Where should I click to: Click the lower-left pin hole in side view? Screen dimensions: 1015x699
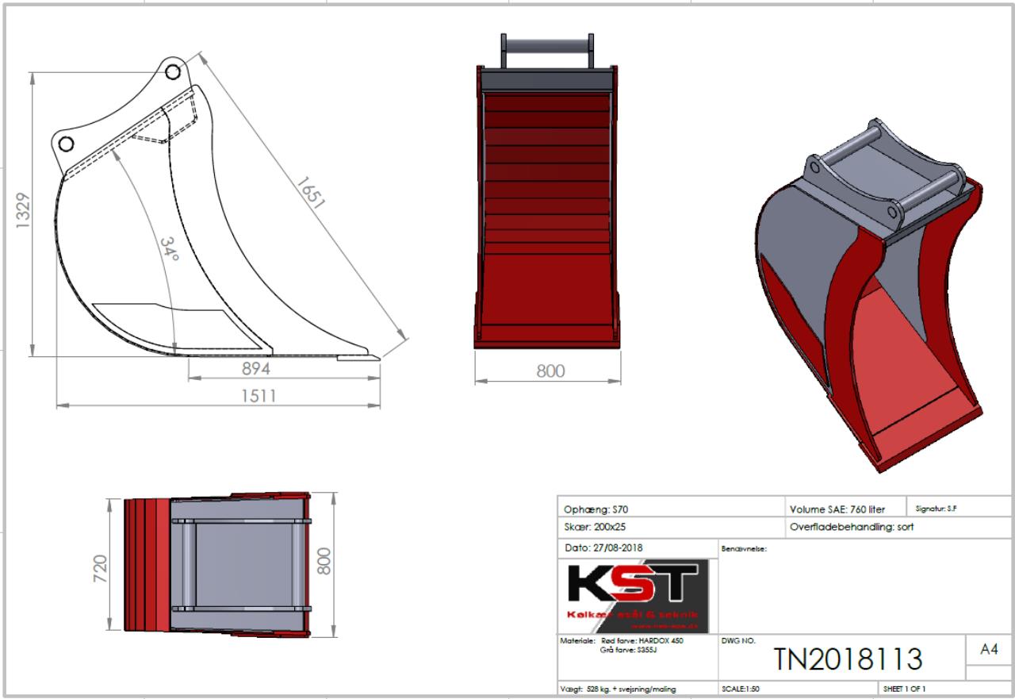(x=66, y=144)
